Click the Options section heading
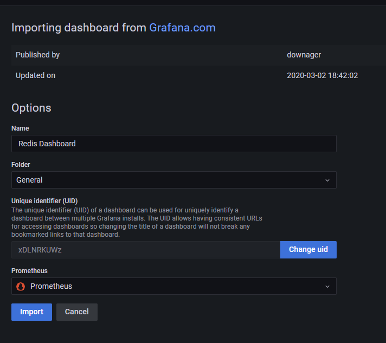Viewport: 386px width, 343px height. tap(31, 108)
